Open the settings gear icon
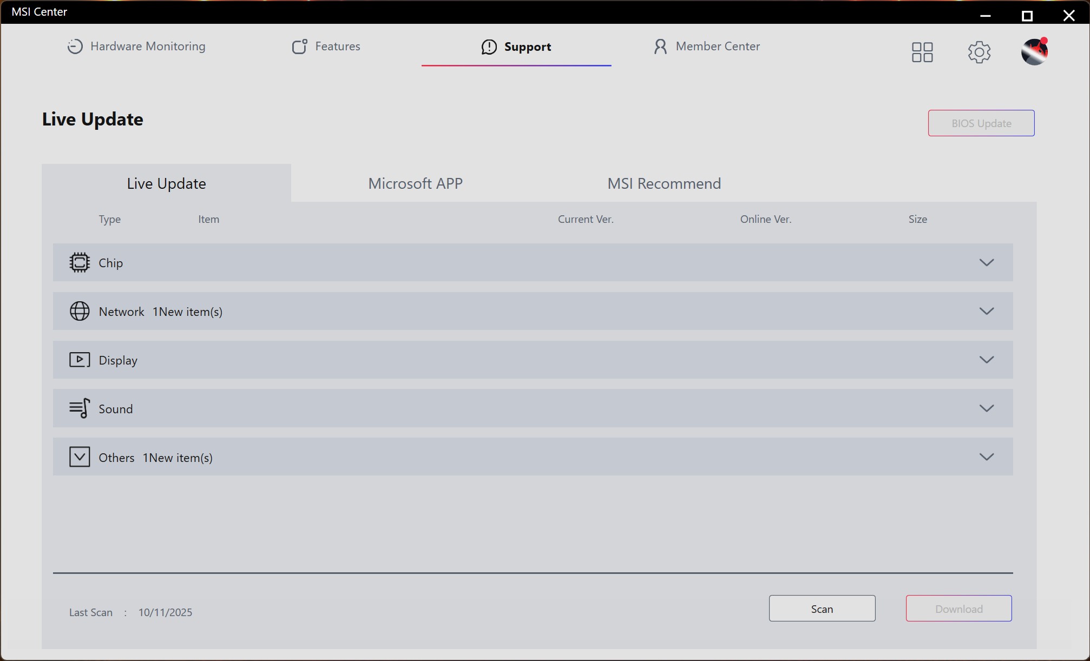 click(979, 52)
